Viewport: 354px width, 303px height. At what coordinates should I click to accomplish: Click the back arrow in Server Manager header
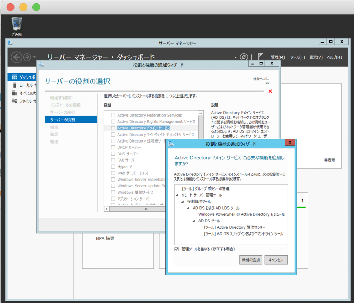(17, 57)
